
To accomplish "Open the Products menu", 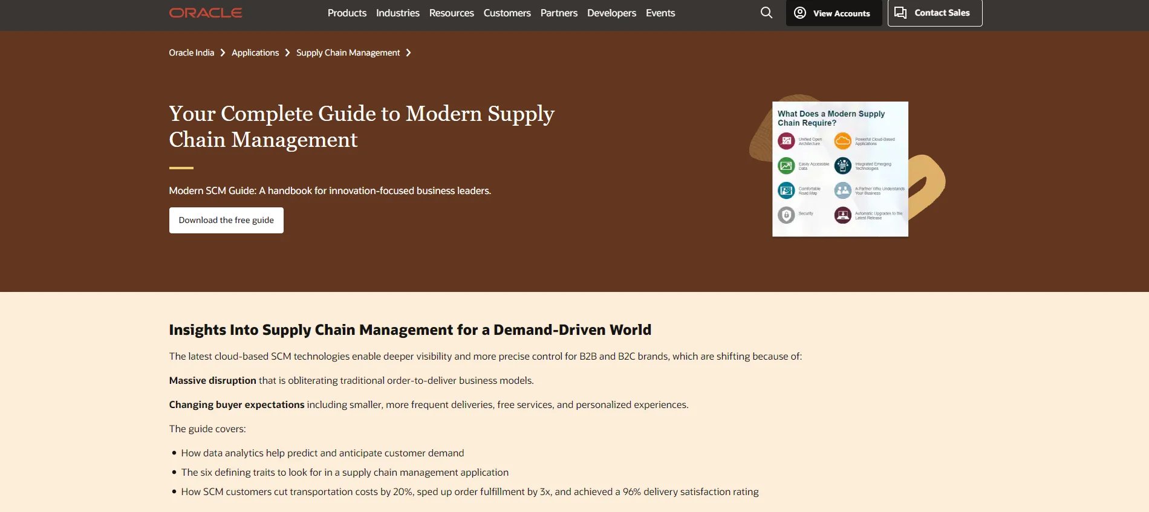I will point(347,13).
